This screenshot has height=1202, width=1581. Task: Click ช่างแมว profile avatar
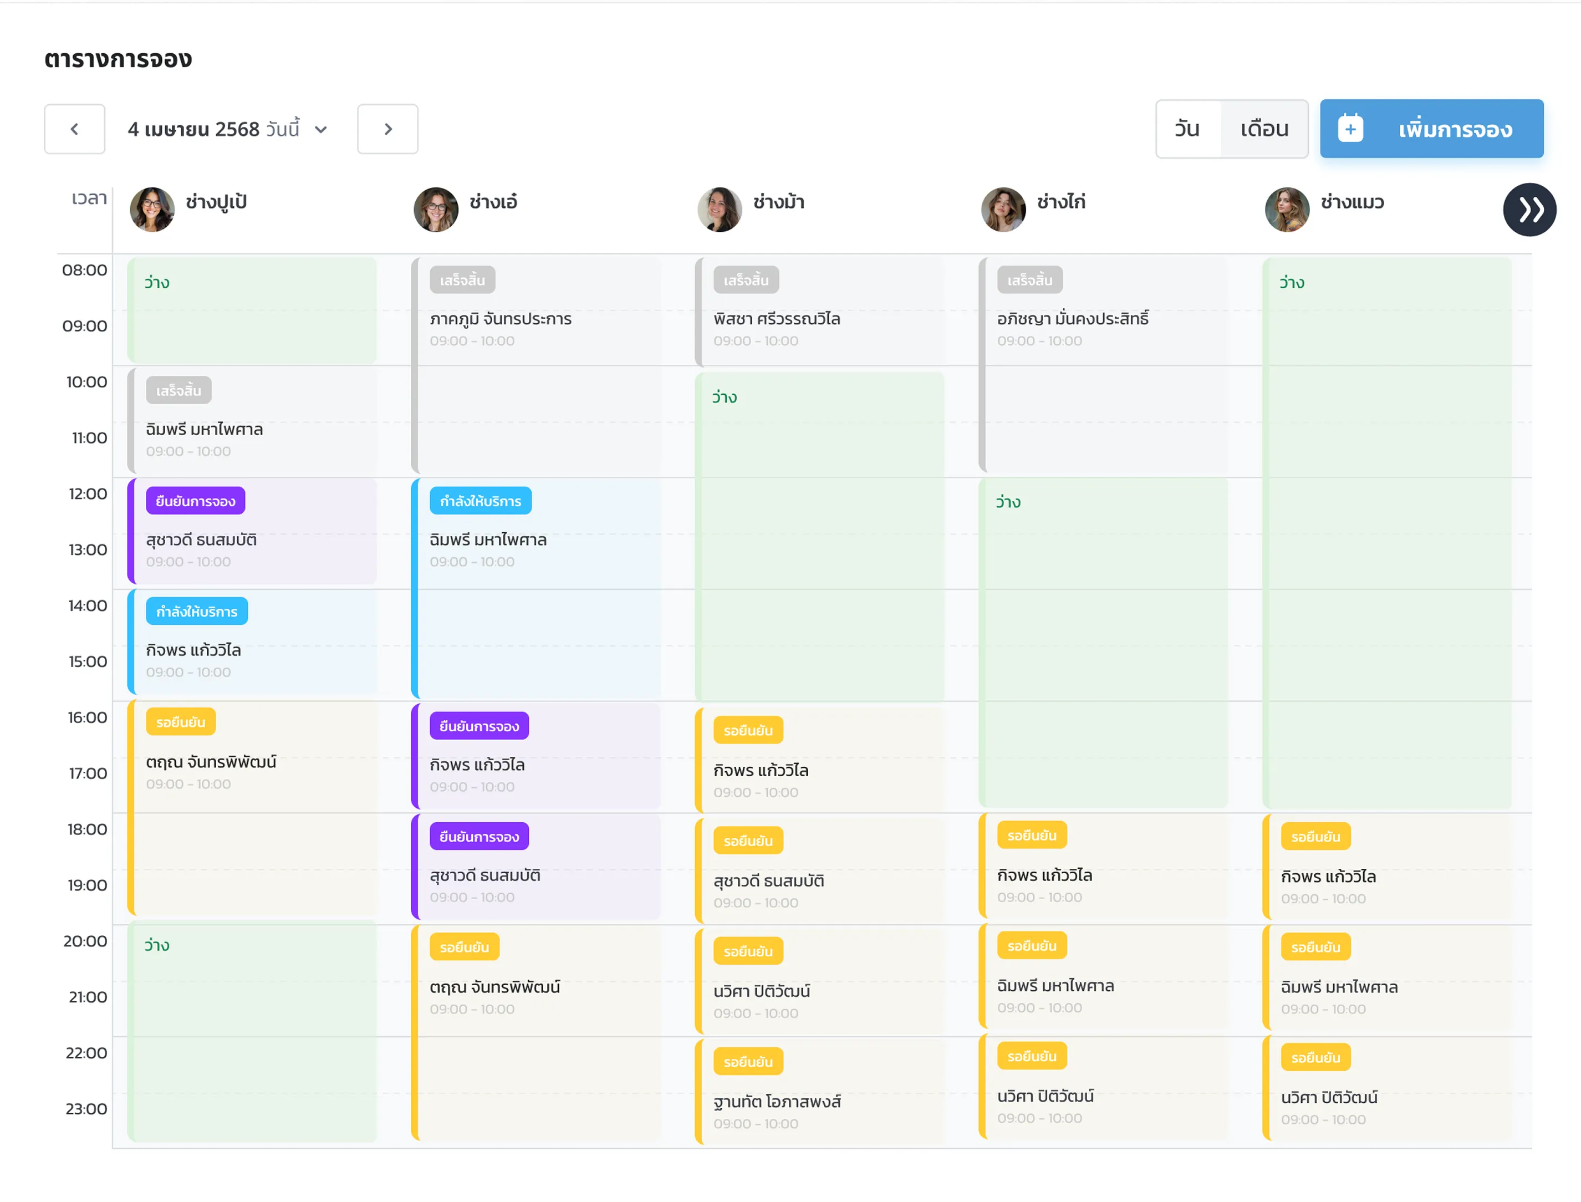pos(1286,210)
